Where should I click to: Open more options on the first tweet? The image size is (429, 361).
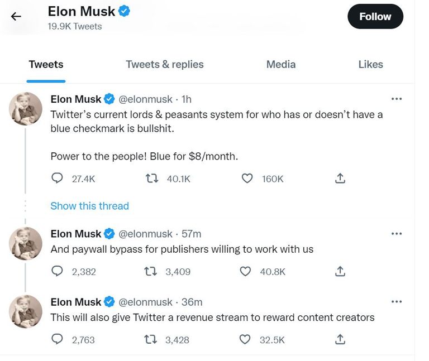click(397, 99)
